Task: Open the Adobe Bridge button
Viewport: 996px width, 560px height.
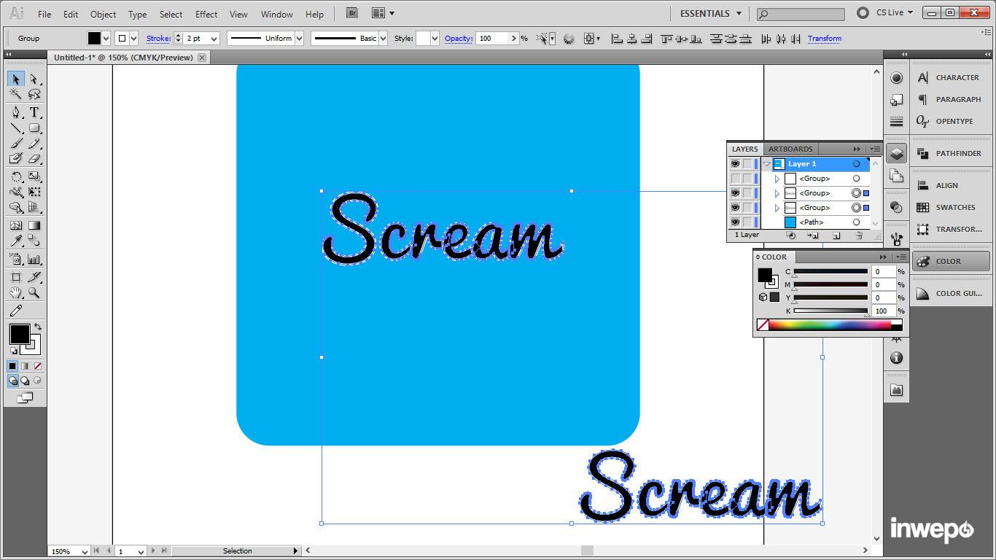Action: coord(352,13)
